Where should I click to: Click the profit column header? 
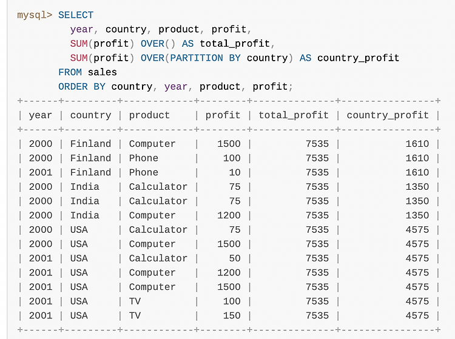223,115
